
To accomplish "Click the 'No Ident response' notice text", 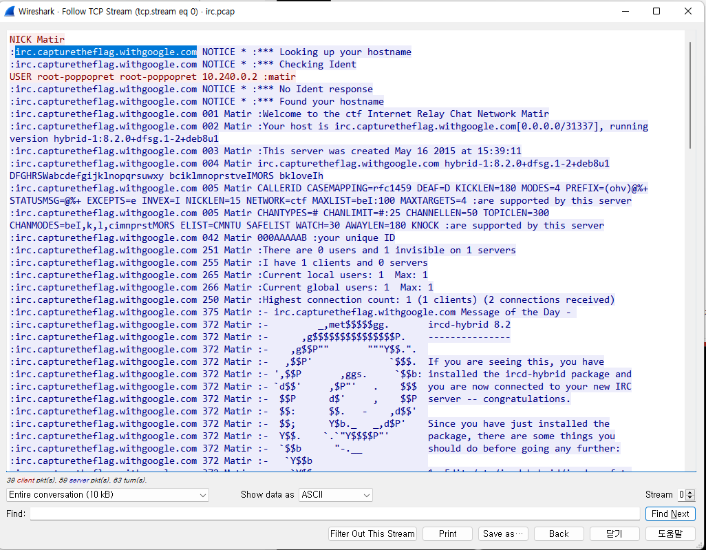I will click(326, 89).
